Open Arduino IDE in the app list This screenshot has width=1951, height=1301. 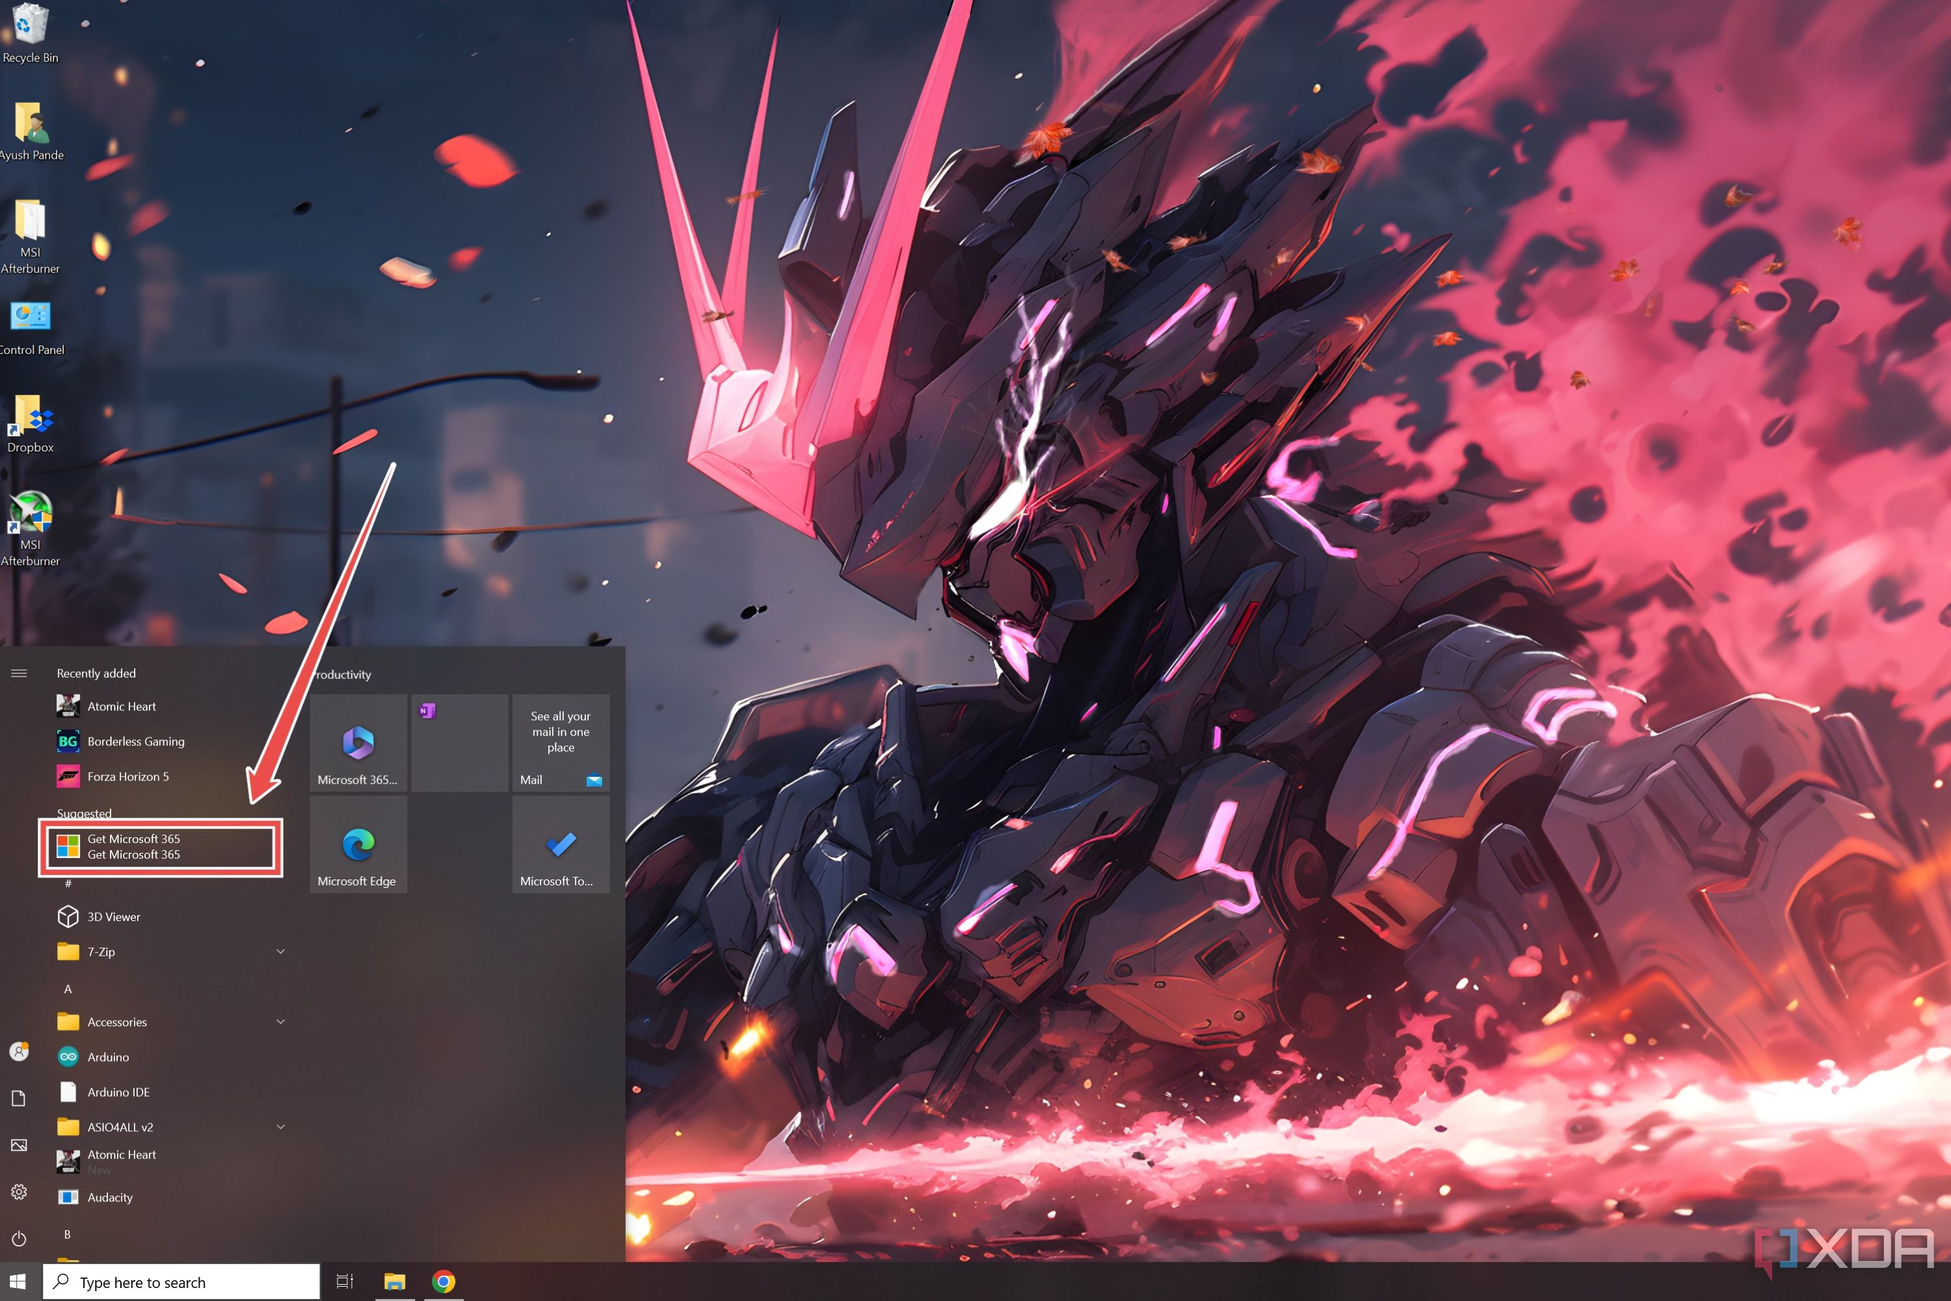coord(170,1091)
